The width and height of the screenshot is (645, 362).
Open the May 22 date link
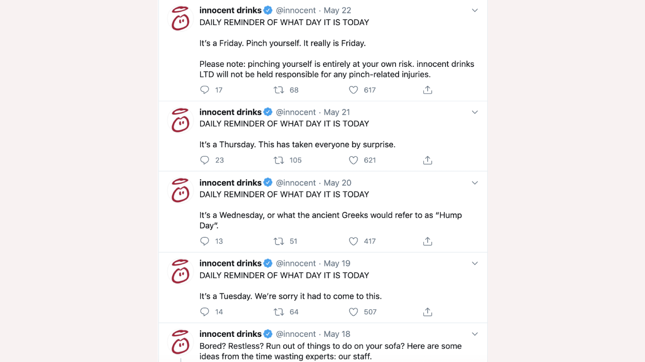337,11
